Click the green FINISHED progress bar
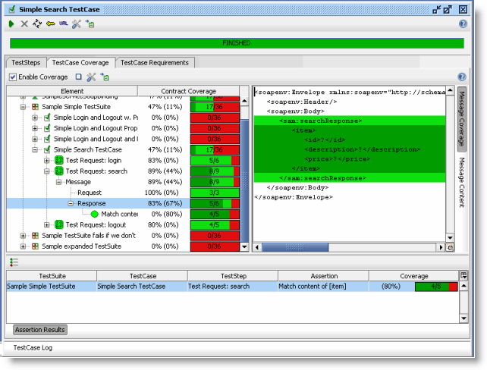Image resolution: width=487 pixels, height=370 pixels. pyautogui.click(x=236, y=43)
